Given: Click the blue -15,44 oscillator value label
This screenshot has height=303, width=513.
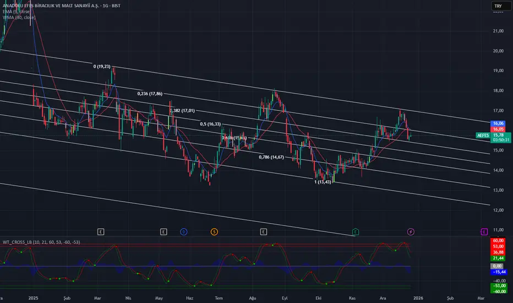Looking at the screenshot, I should (499, 272).
